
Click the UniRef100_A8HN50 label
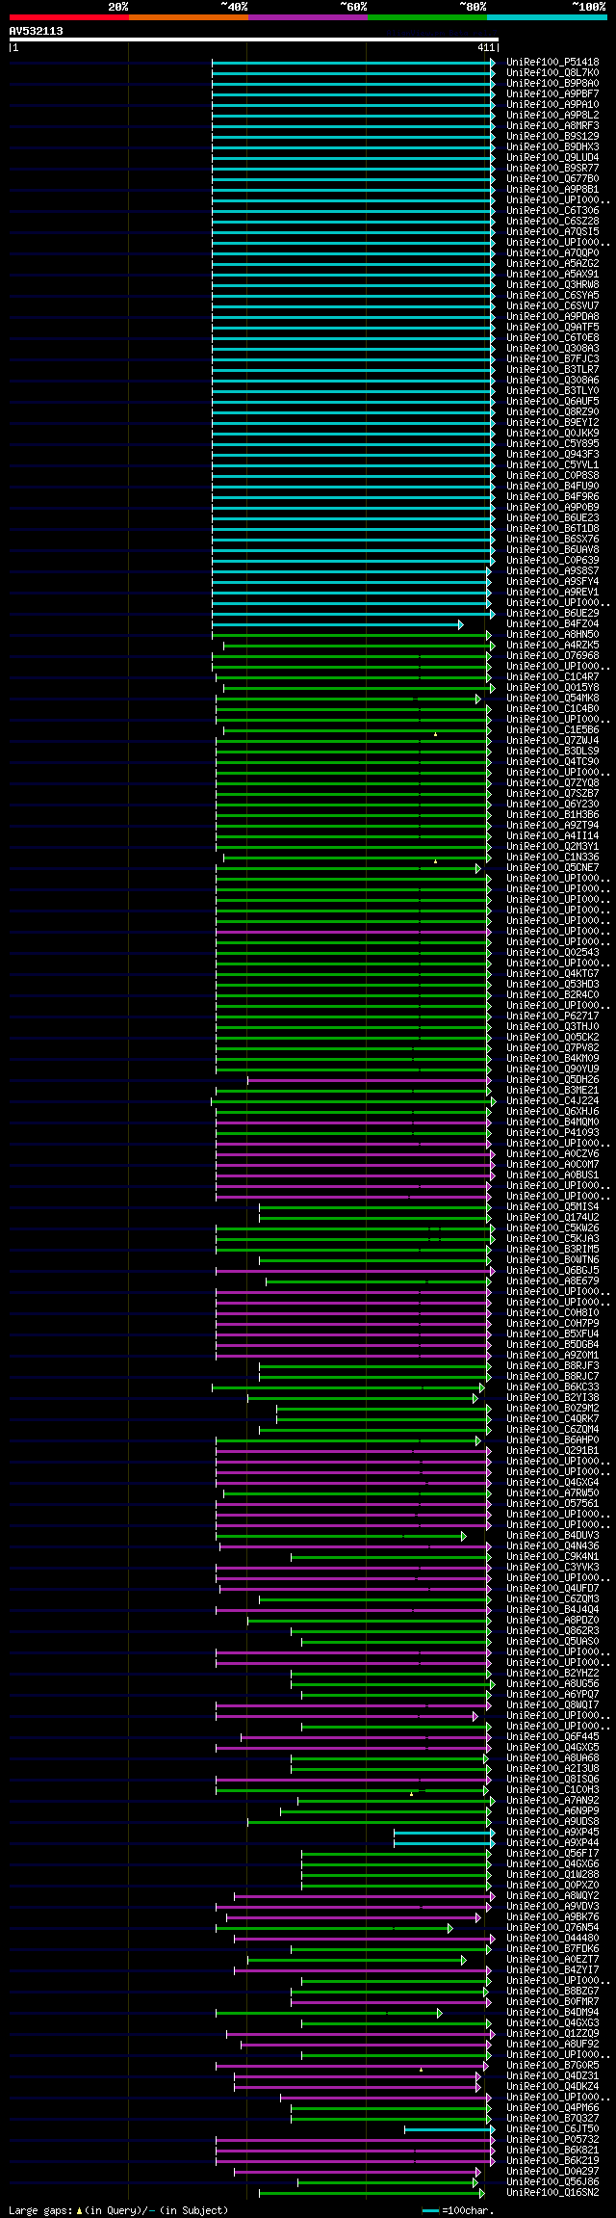tap(552, 635)
